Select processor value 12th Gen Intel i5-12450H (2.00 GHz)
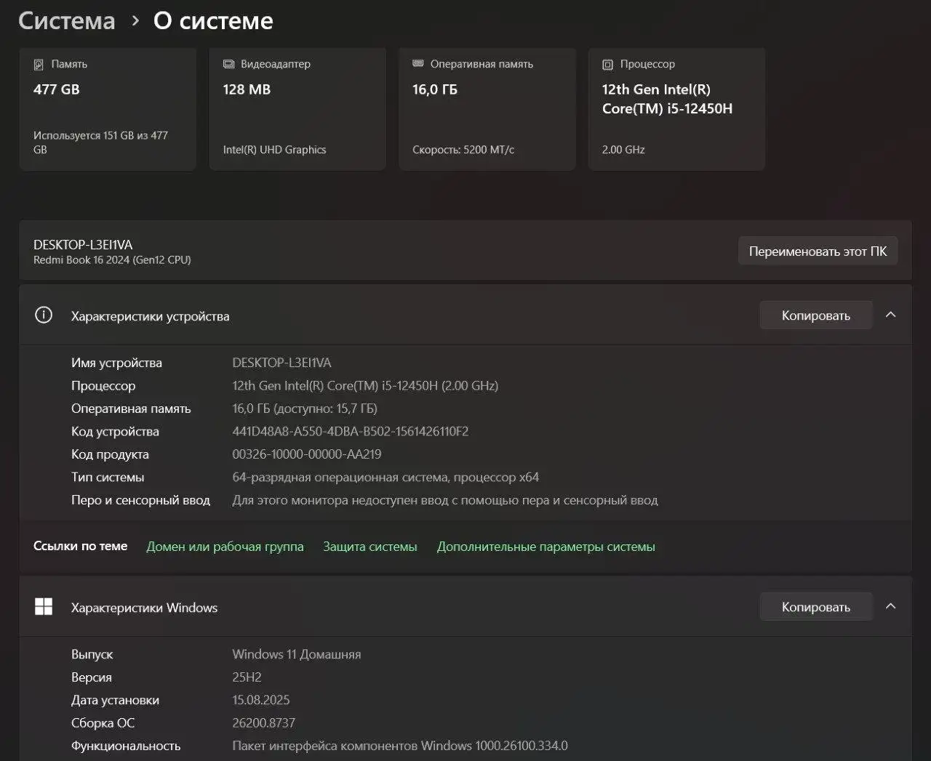The width and height of the screenshot is (931, 761). click(365, 386)
